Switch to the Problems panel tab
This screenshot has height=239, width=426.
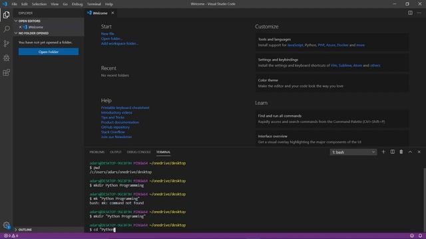click(97, 152)
